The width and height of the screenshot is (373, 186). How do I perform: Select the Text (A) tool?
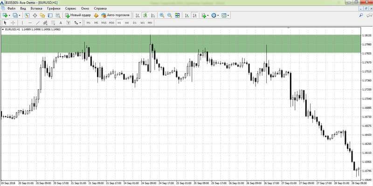(61, 23)
